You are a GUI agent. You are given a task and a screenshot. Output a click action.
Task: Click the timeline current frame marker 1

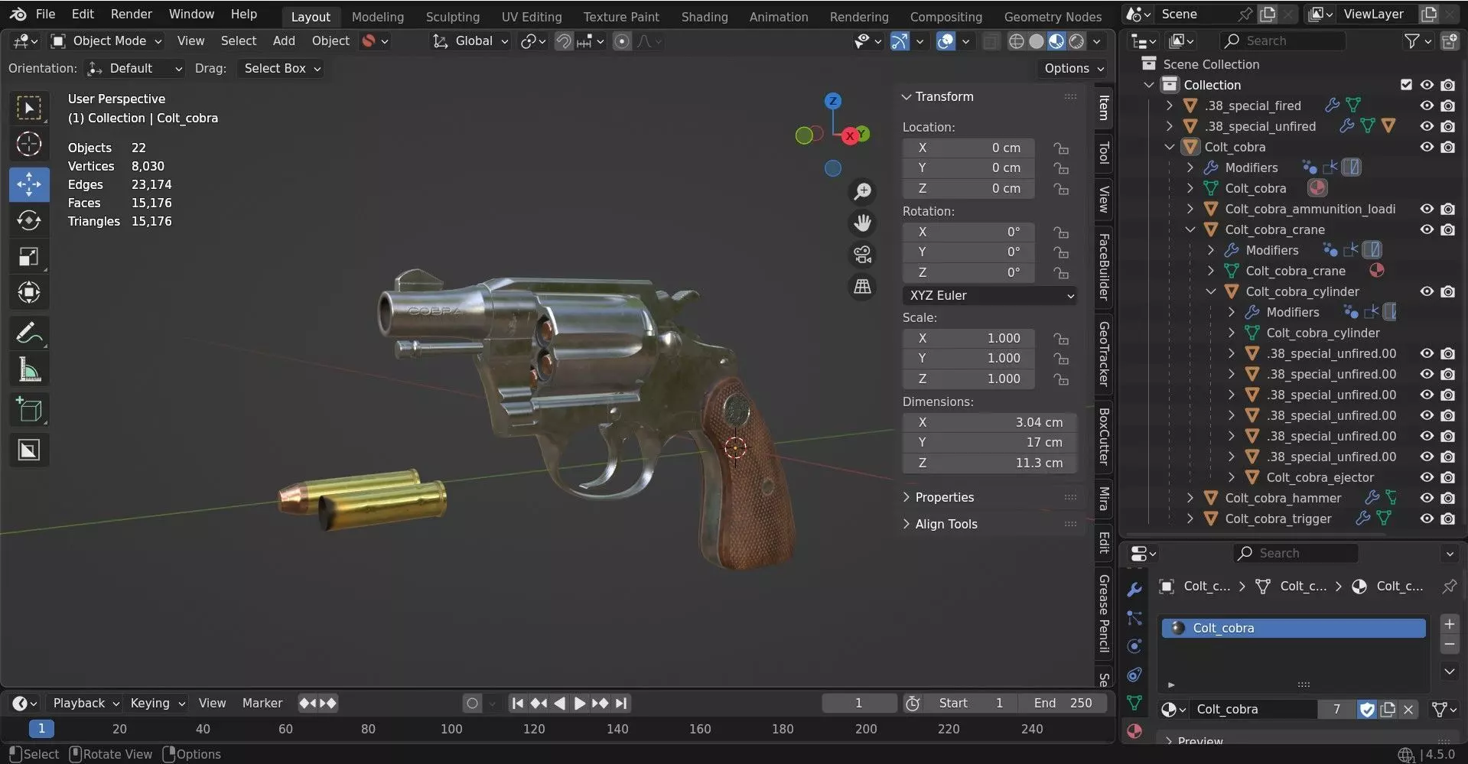coord(41,729)
